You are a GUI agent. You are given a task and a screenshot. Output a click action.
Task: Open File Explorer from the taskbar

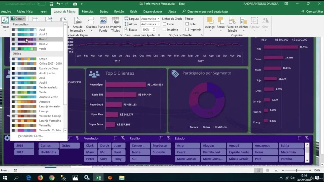click(x=122, y=178)
